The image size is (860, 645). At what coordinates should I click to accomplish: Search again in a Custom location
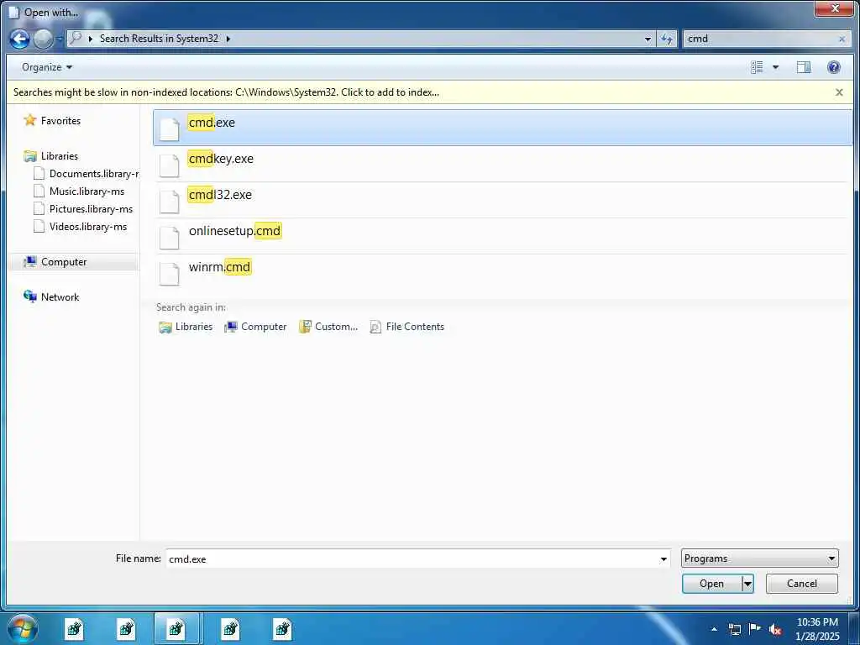(328, 327)
